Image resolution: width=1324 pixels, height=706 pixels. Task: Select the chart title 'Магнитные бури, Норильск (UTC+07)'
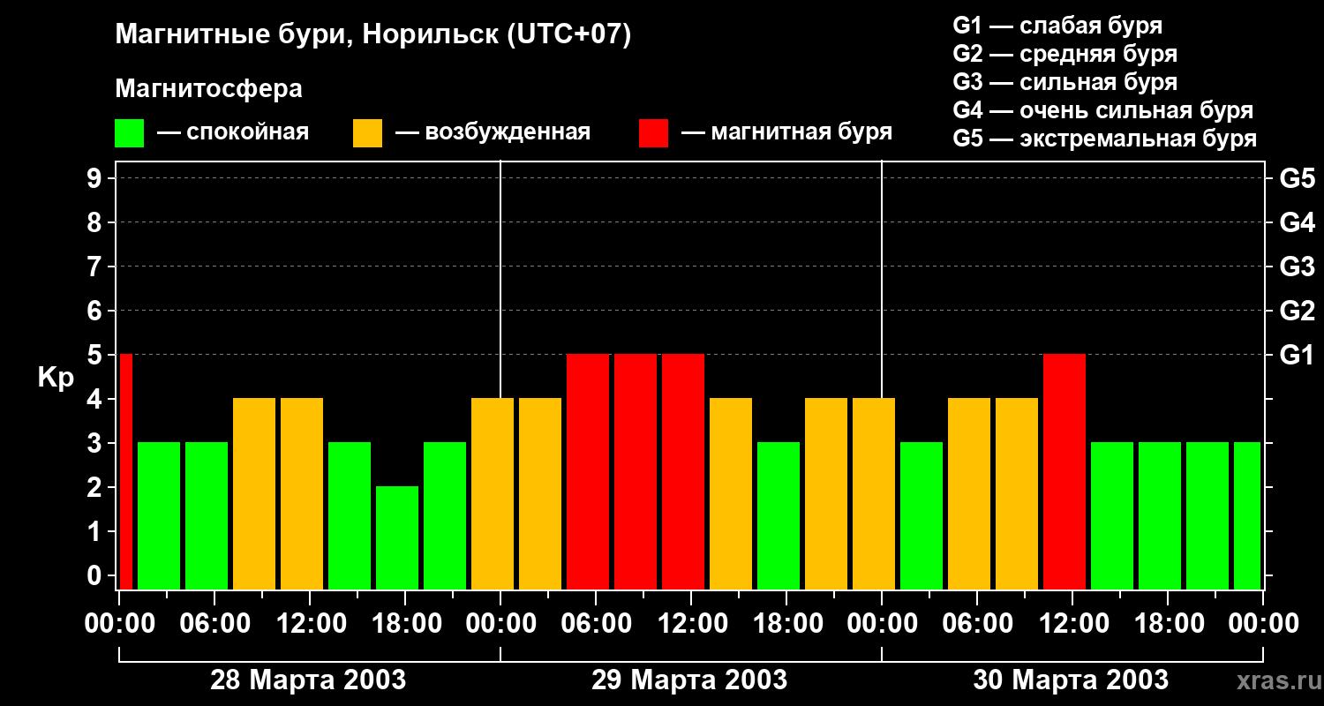(x=372, y=35)
